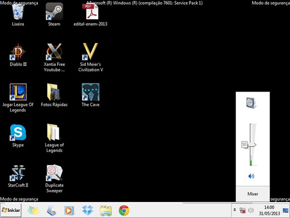Screen dimensions: 290x218
Task: Open the Iniciar start menu
Action: [x=11, y=210]
